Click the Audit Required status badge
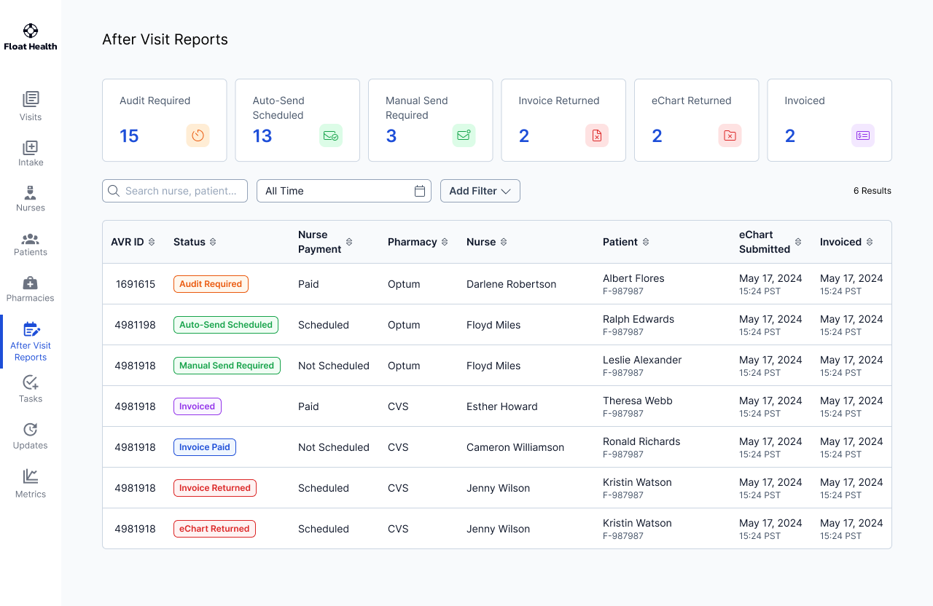Image resolution: width=933 pixels, height=606 pixels. [211, 284]
